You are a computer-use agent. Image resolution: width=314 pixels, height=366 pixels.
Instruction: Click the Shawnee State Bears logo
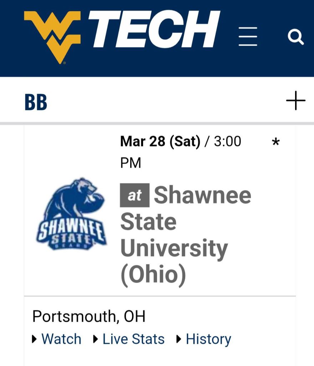pyautogui.click(x=71, y=214)
